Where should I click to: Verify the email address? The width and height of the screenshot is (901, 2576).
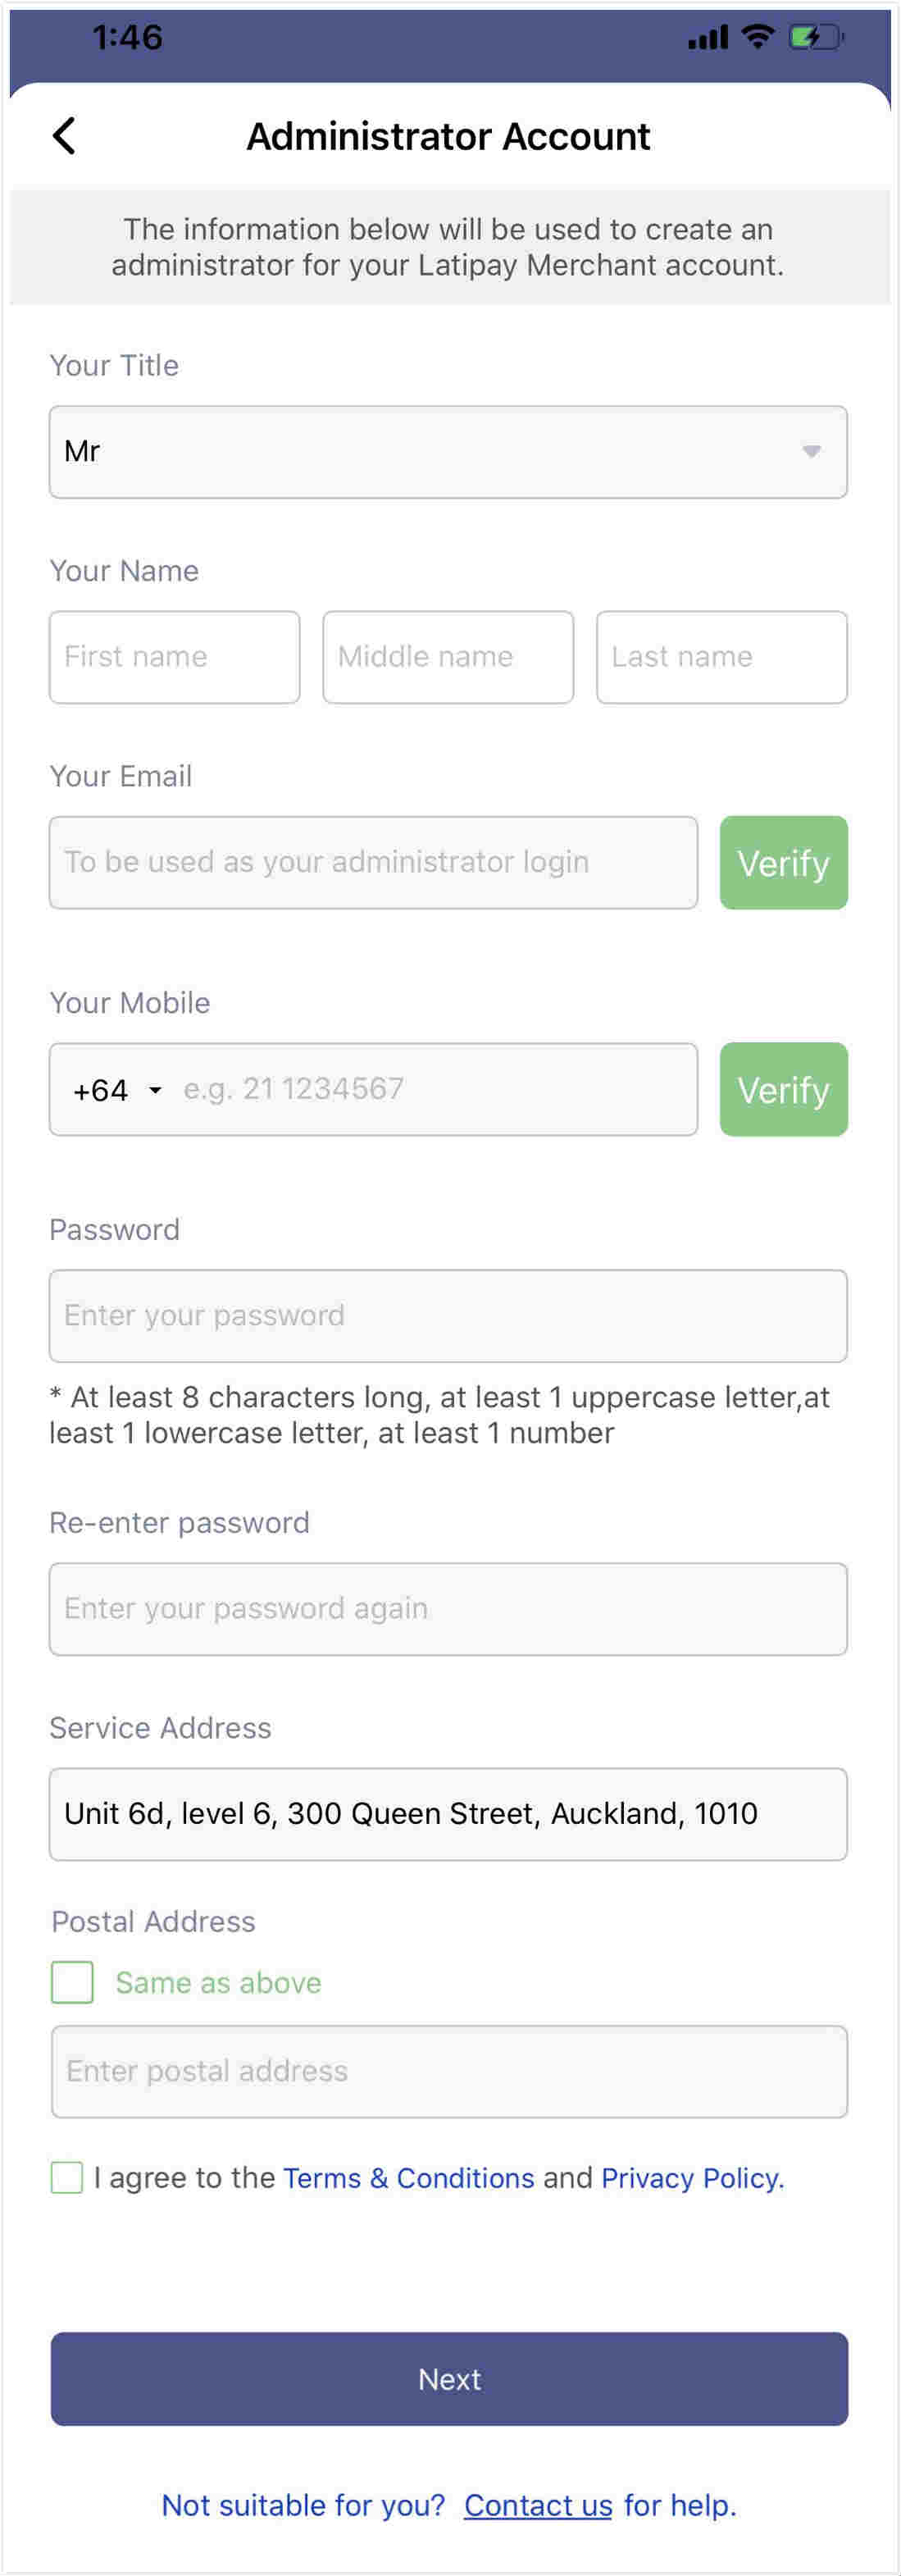(x=784, y=863)
